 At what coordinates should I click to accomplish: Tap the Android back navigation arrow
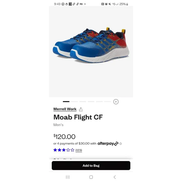point(115,177)
